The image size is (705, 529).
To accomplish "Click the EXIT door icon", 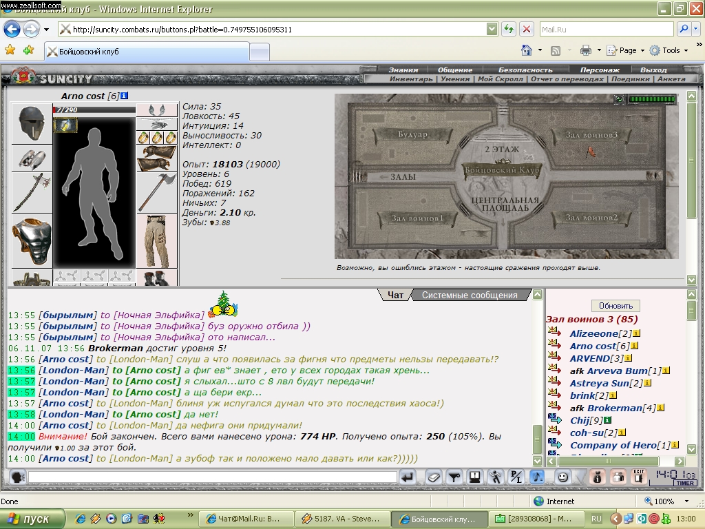I will [638, 477].
